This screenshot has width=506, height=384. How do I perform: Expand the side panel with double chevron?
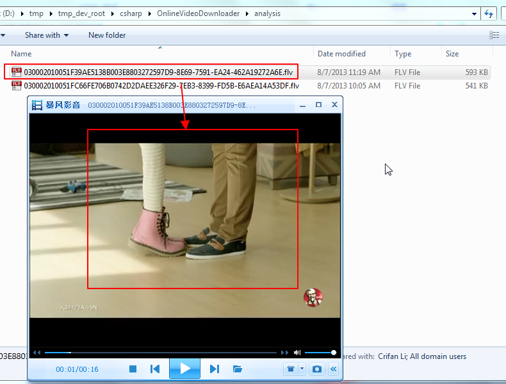(x=333, y=369)
